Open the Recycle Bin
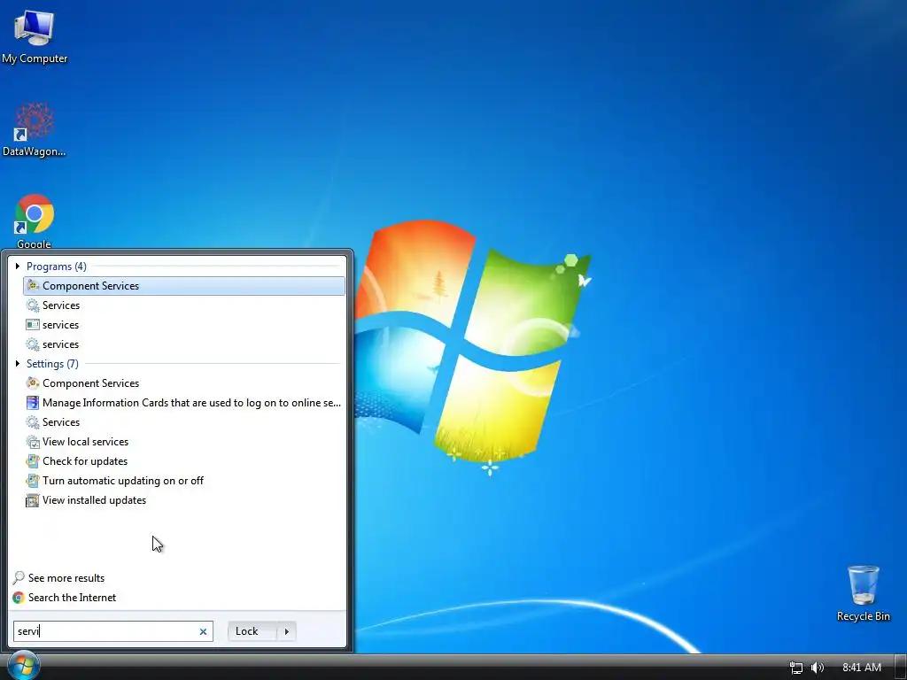The width and height of the screenshot is (907, 680). pos(863,593)
